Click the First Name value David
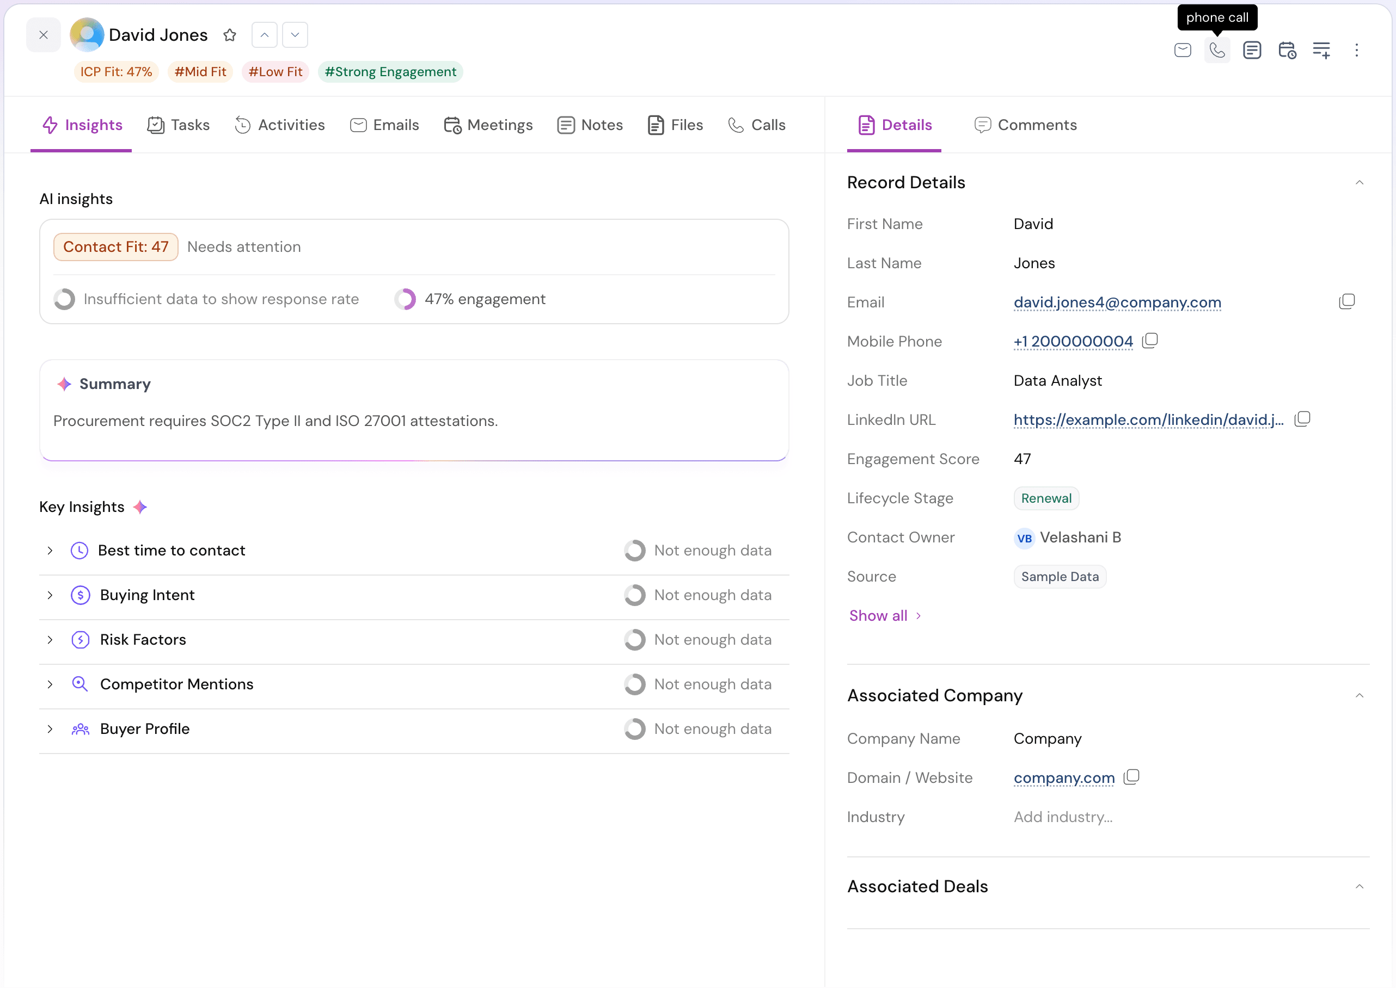1396x988 pixels. tap(1033, 224)
